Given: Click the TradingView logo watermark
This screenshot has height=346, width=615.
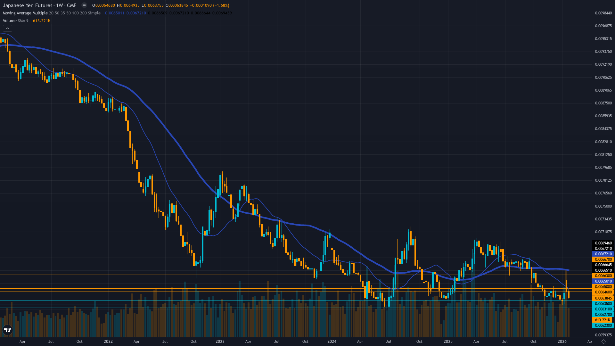Looking at the screenshot, I should (8, 330).
